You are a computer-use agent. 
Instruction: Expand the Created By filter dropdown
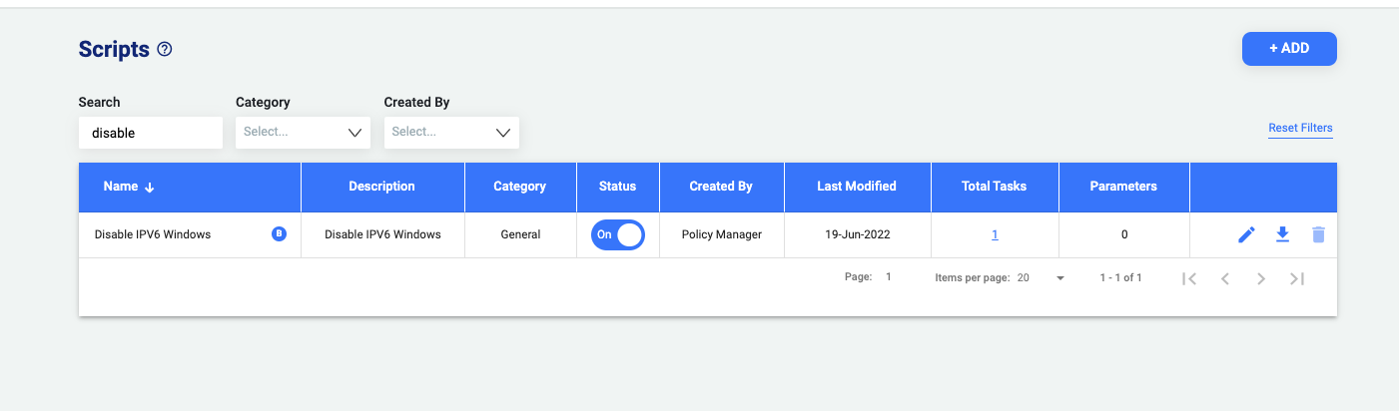click(451, 132)
